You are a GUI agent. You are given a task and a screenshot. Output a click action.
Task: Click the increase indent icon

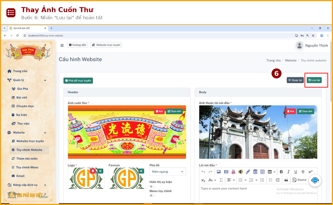[278, 180]
